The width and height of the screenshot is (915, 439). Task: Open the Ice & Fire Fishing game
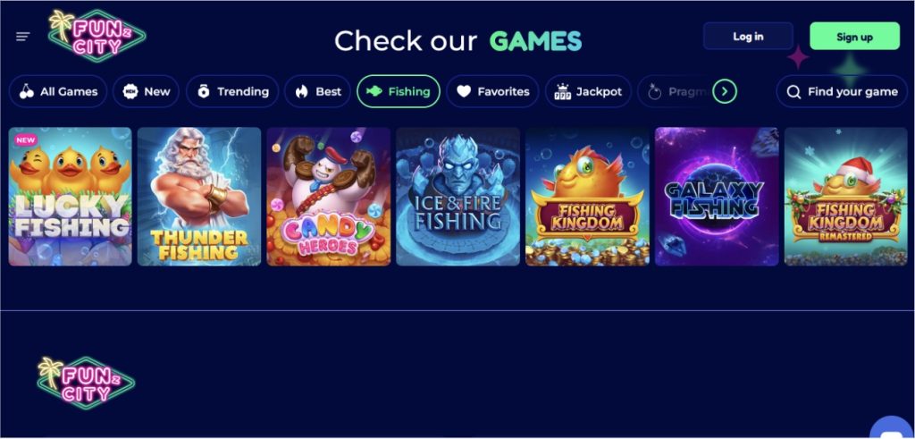[458, 197]
